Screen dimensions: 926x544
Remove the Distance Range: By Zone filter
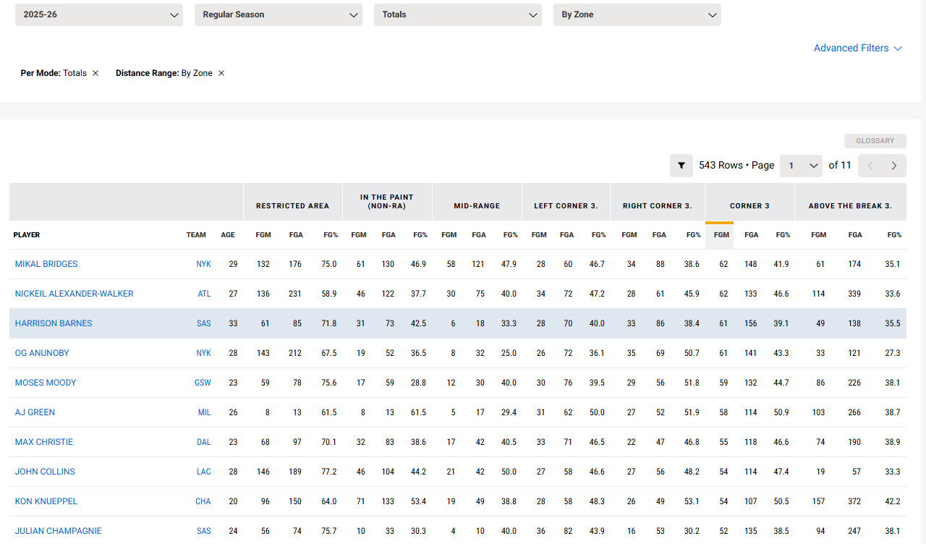pyautogui.click(x=221, y=73)
